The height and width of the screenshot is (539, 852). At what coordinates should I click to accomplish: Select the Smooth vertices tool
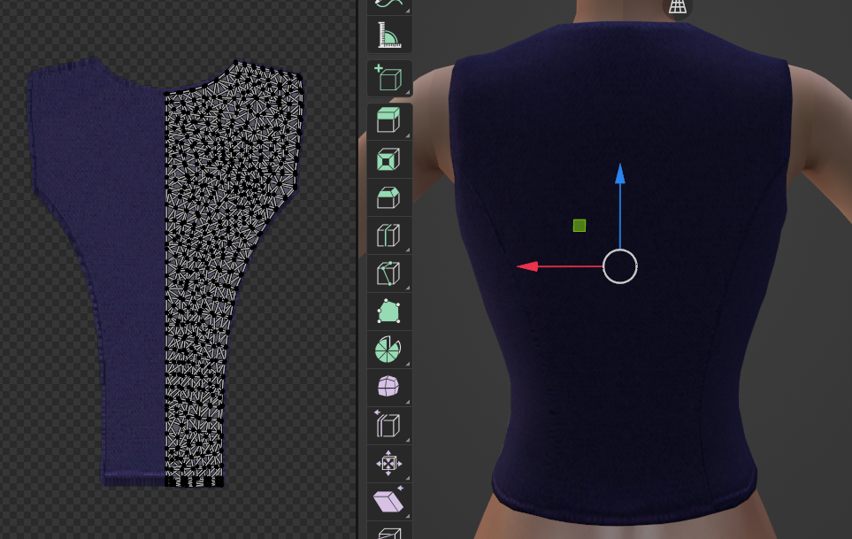(x=389, y=388)
